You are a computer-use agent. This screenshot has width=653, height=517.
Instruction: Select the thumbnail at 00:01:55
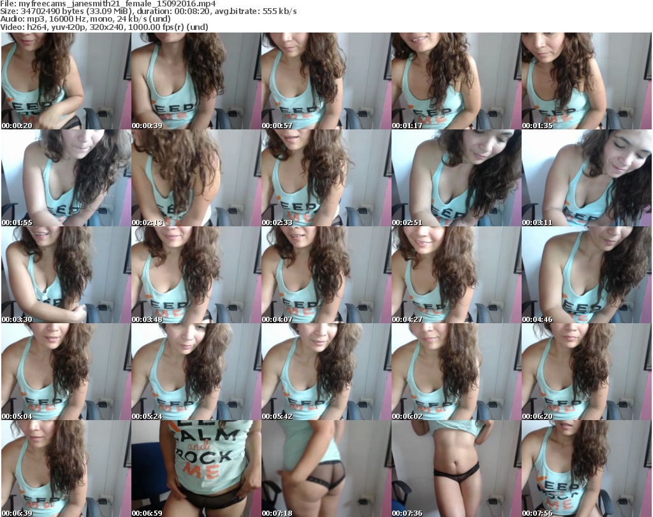coord(66,178)
